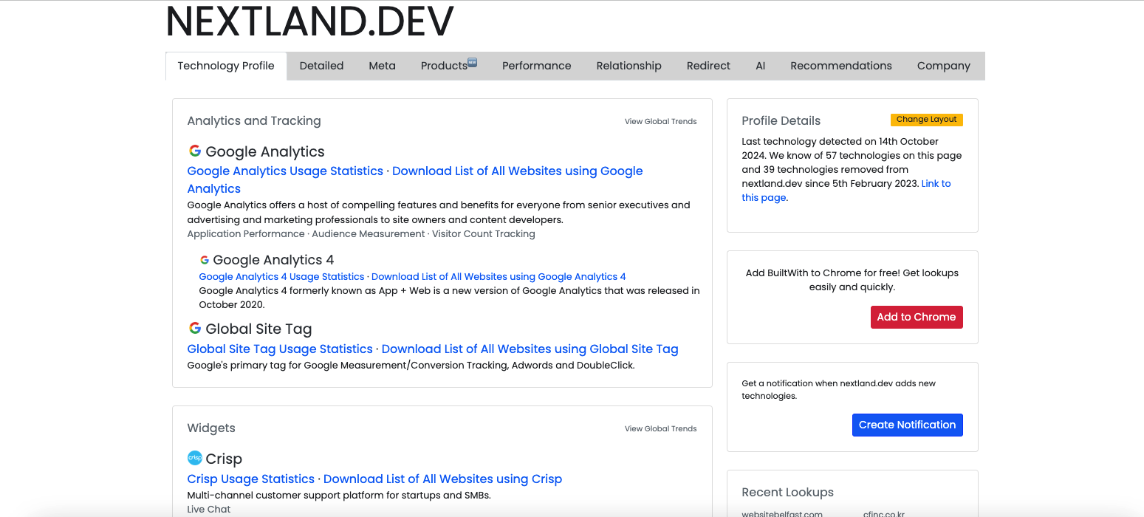Image resolution: width=1144 pixels, height=517 pixels.
Task: Open the Meta tab
Action: tap(382, 66)
